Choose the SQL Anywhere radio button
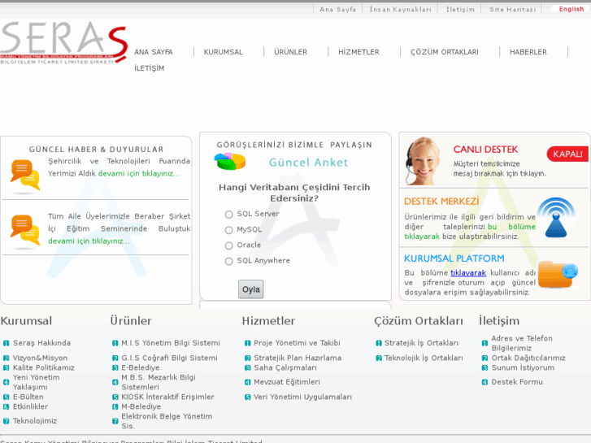Viewport: 591px width, 443px height. click(x=228, y=261)
